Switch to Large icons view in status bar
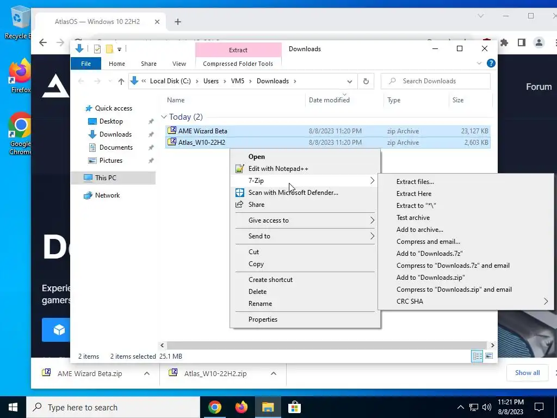 point(489,356)
